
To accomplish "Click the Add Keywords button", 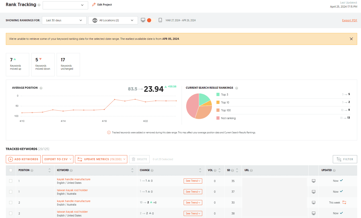I will [x=23, y=159].
